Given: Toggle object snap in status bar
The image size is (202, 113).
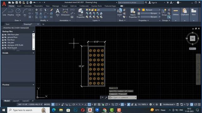Looking at the screenshot, I should pyautogui.click(x=89, y=105).
